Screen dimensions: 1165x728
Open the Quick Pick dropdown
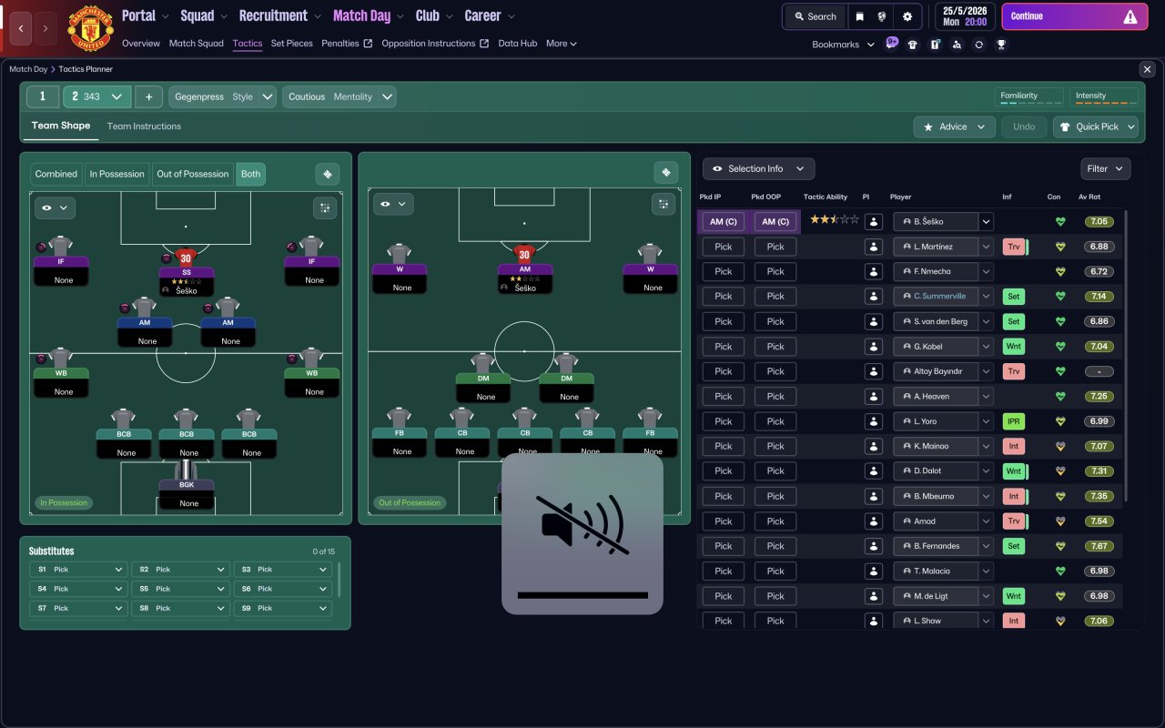tap(1096, 126)
